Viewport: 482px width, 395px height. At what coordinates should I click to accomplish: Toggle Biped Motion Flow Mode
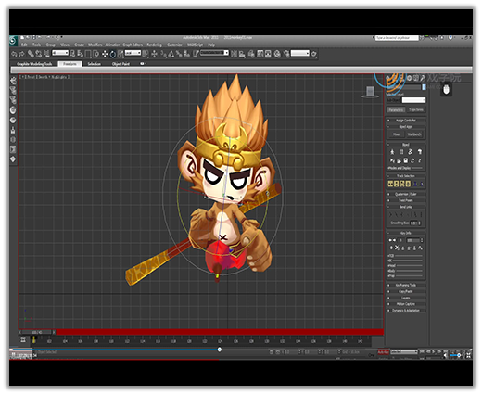[x=411, y=152]
